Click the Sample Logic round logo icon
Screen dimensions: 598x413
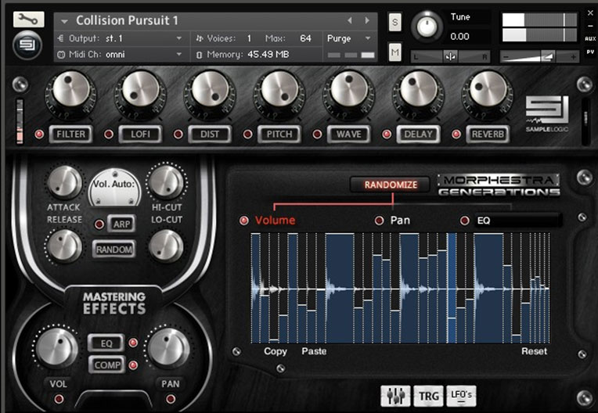click(28, 45)
